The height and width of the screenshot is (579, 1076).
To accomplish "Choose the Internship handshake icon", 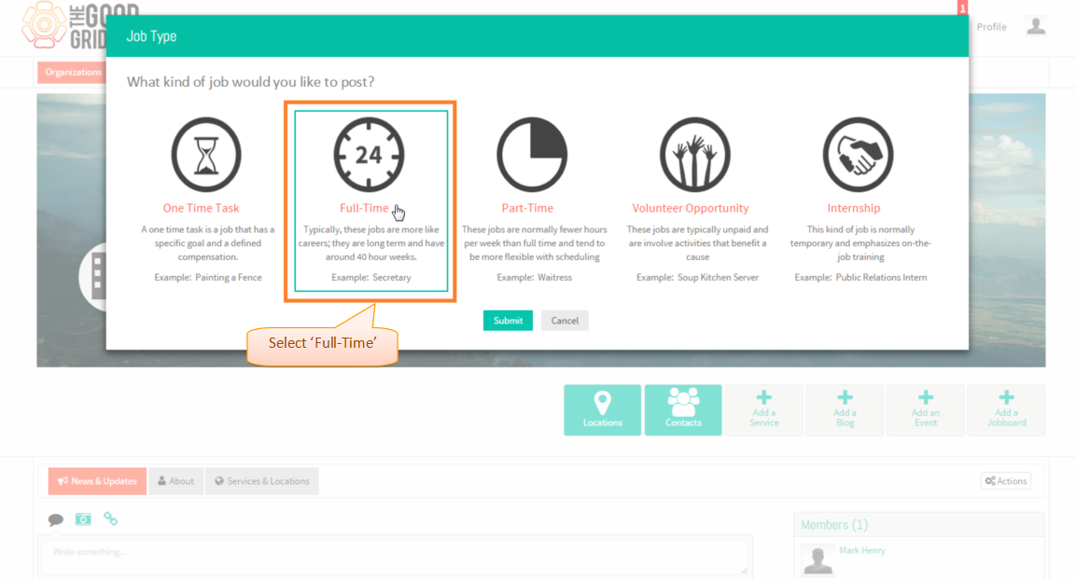I will point(858,155).
